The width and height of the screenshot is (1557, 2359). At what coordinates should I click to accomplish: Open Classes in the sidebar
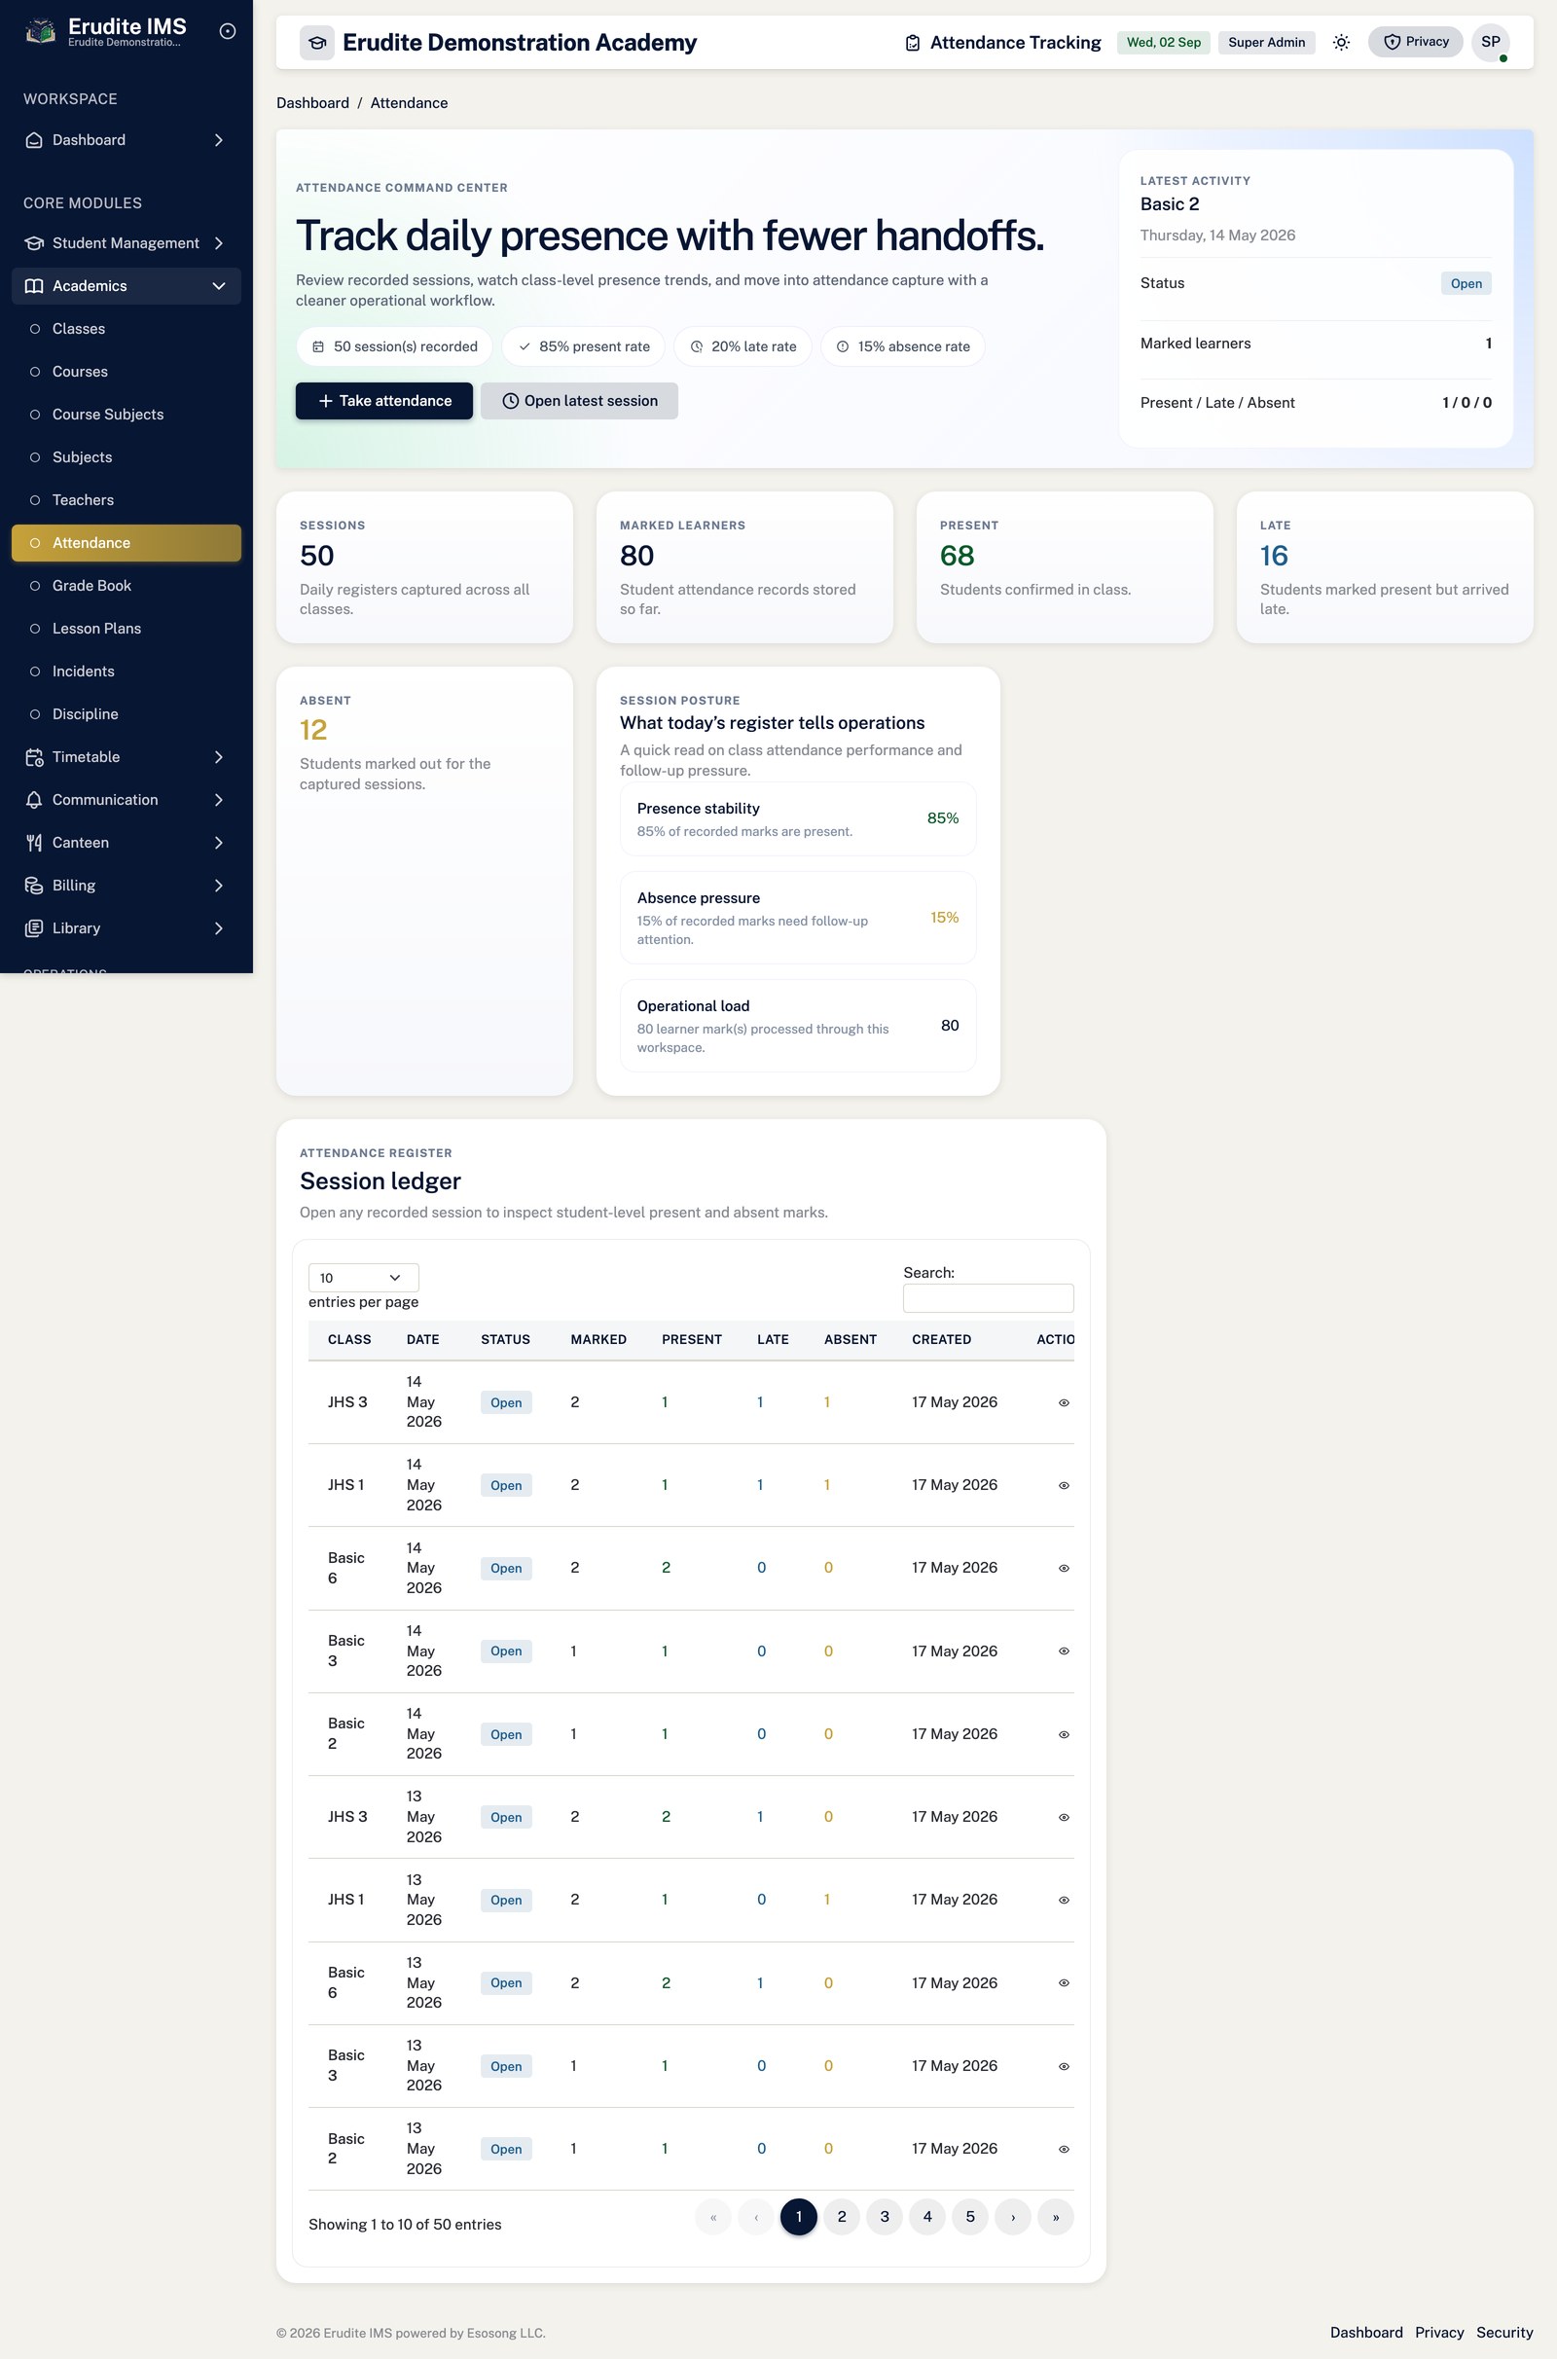[127, 329]
